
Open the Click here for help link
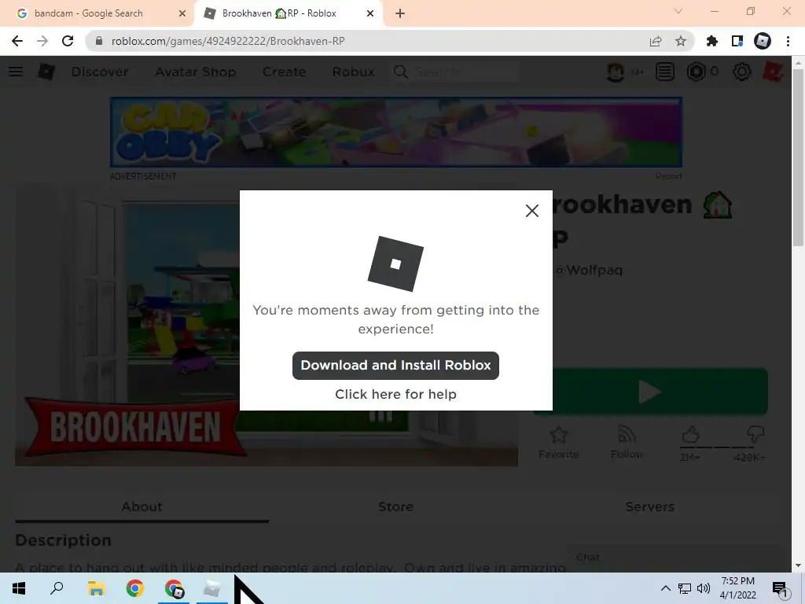coord(395,394)
